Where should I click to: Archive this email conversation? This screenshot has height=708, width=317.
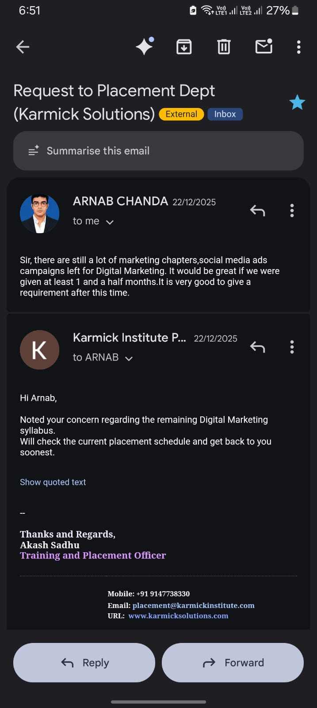click(x=184, y=46)
